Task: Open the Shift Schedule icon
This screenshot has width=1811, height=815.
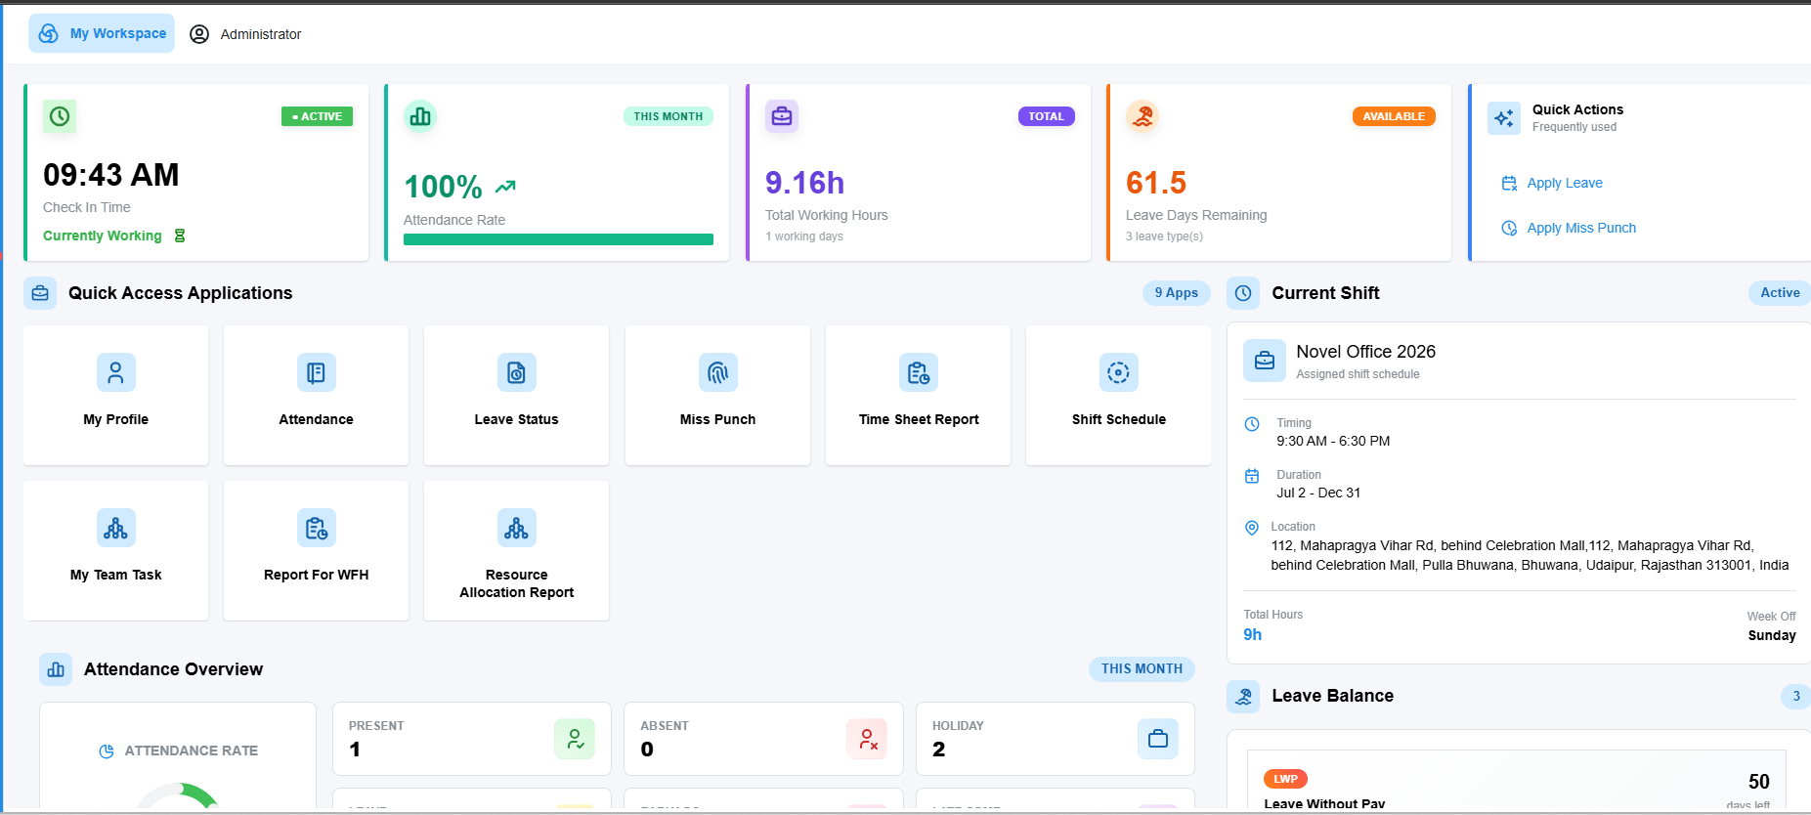Action: [1119, 372]
